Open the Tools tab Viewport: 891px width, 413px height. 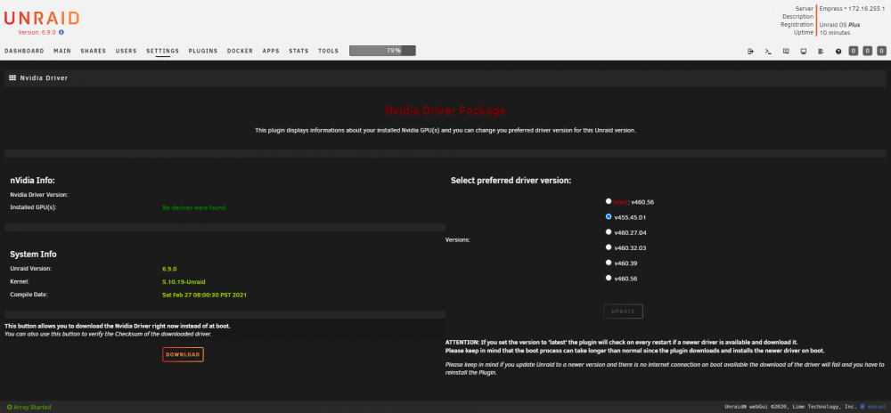(329, 51)
